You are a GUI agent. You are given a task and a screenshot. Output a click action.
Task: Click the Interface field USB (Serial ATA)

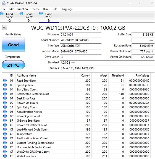(81, 46)
